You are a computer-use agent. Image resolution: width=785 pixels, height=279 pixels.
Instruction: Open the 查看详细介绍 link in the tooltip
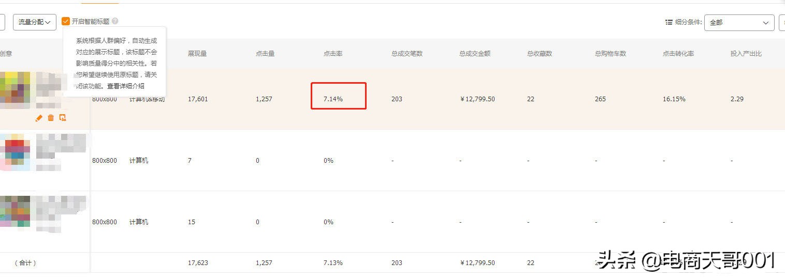pos(126,86)
